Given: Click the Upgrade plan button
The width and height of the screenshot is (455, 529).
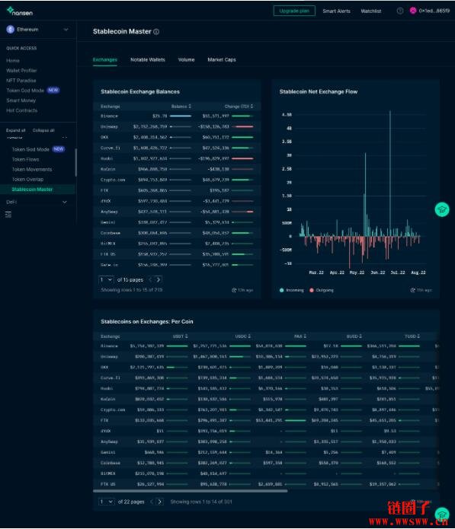Looking at the screenshot, I should click(294, 11).
